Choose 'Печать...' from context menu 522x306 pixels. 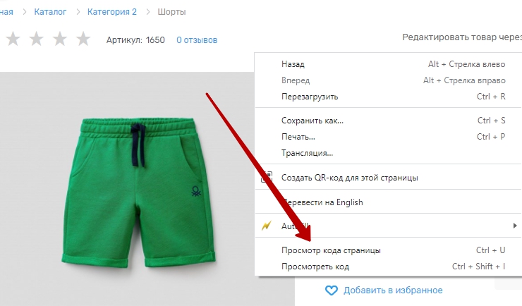pos(298,137)
